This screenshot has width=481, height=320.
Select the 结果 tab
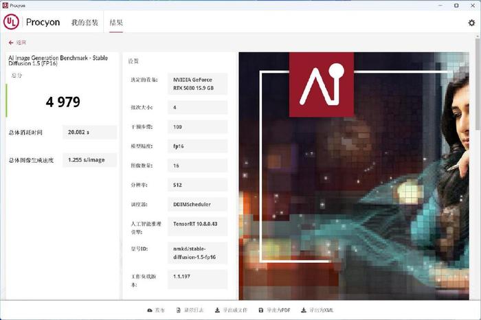(116, 23)
